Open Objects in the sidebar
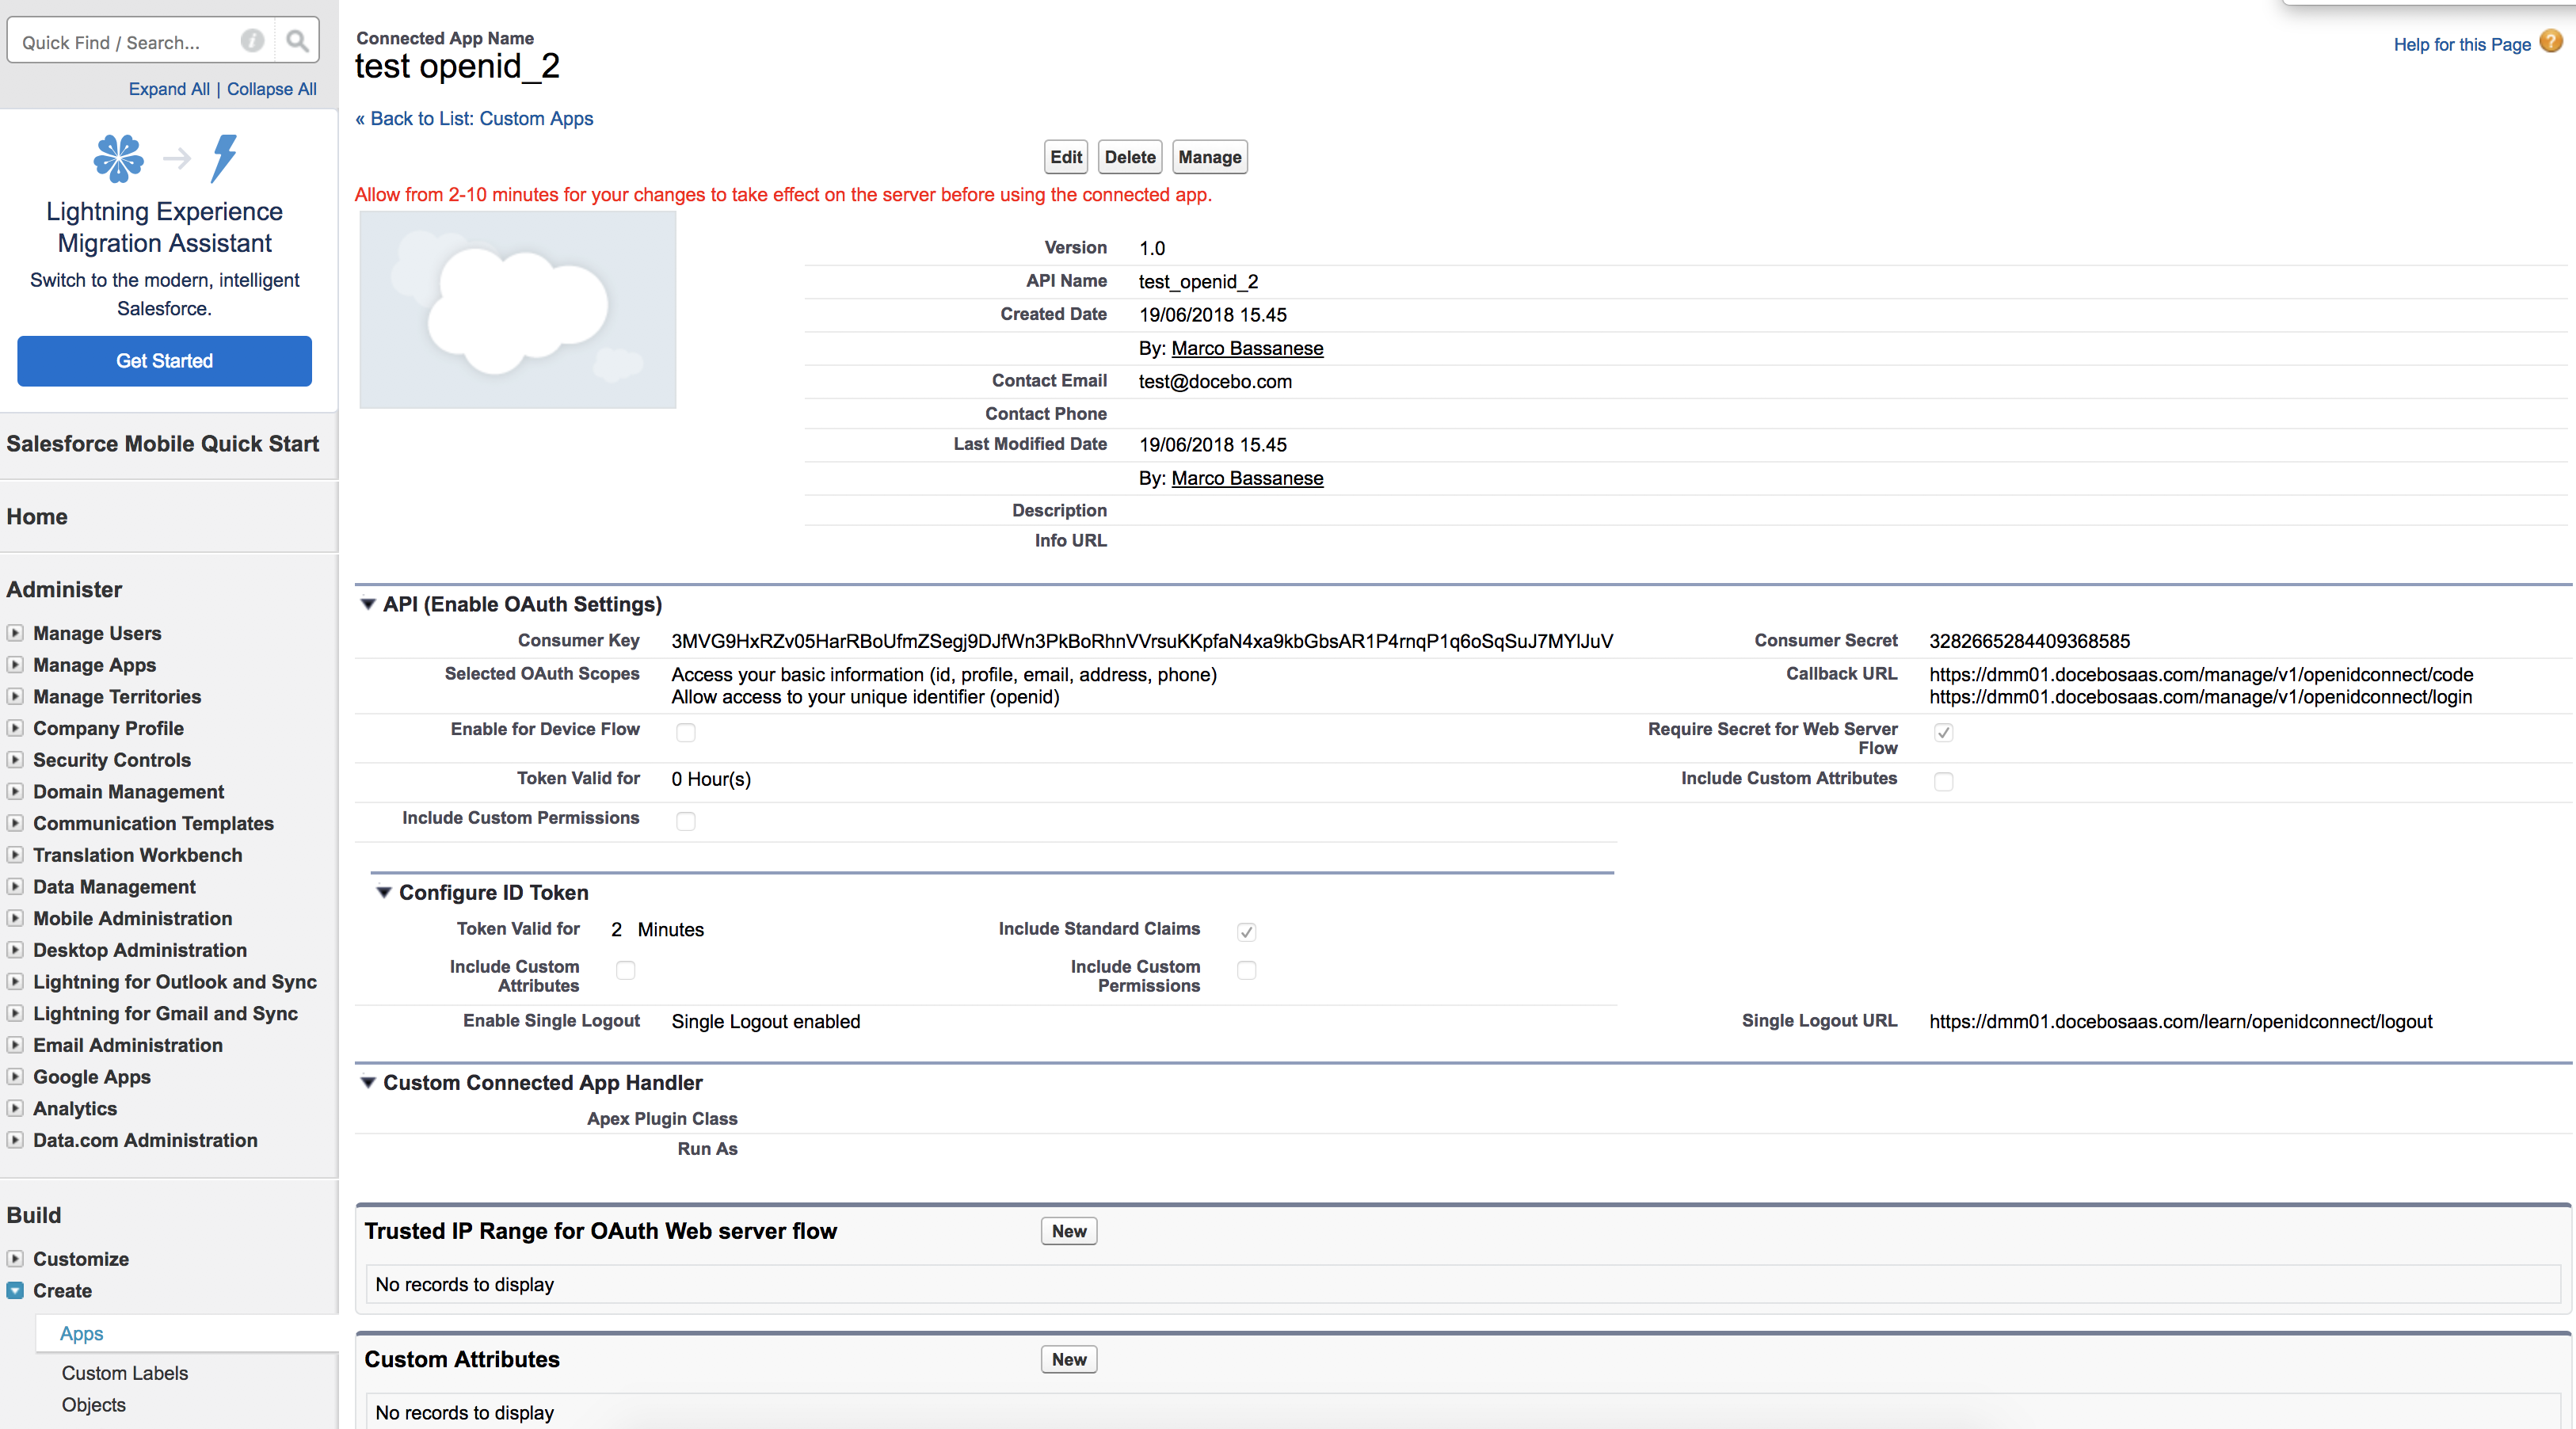Screen dimensions: 2576x1429 (94, 1405)
